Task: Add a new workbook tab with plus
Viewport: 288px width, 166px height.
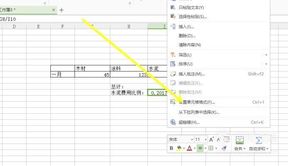Action: click(x=62, y=10)
